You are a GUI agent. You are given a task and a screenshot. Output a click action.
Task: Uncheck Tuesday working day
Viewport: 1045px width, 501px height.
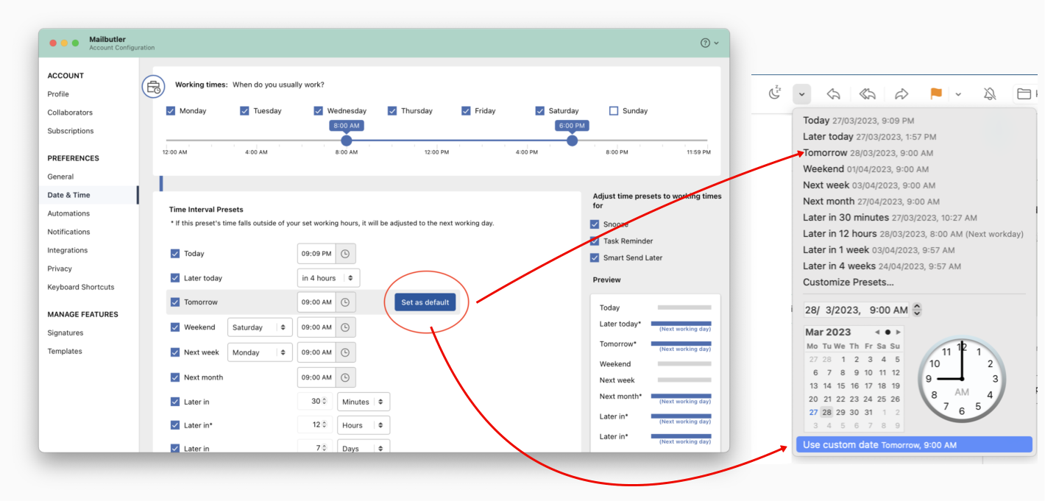(244, 111)
